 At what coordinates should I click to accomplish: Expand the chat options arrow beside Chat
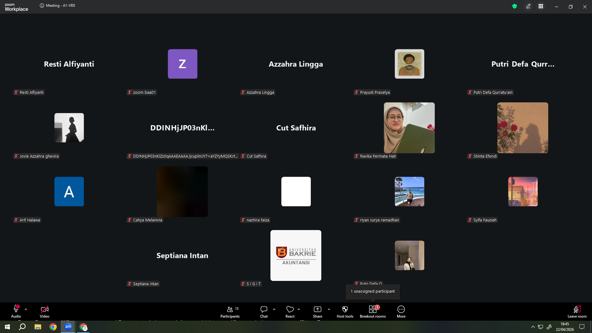(x=274, y=309)
